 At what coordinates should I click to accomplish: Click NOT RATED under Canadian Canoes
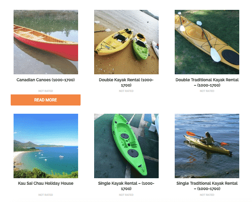(x=46, y=91)
